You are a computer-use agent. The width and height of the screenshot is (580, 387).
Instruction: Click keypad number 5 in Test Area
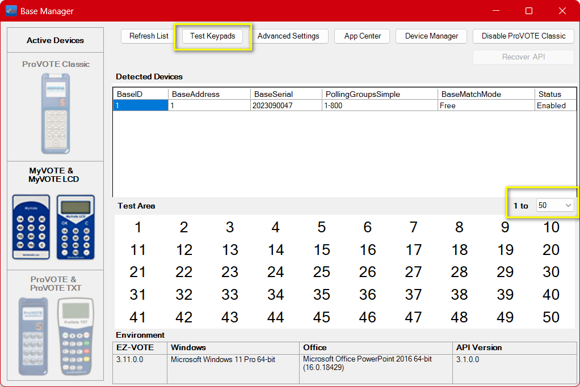321,227
